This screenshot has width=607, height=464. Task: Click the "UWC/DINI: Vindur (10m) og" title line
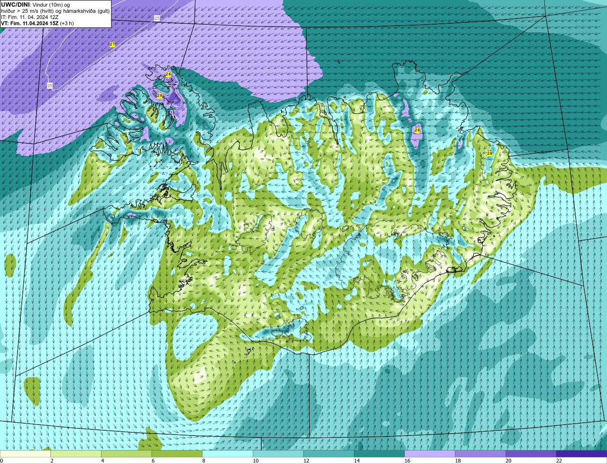tap(36, 5)
